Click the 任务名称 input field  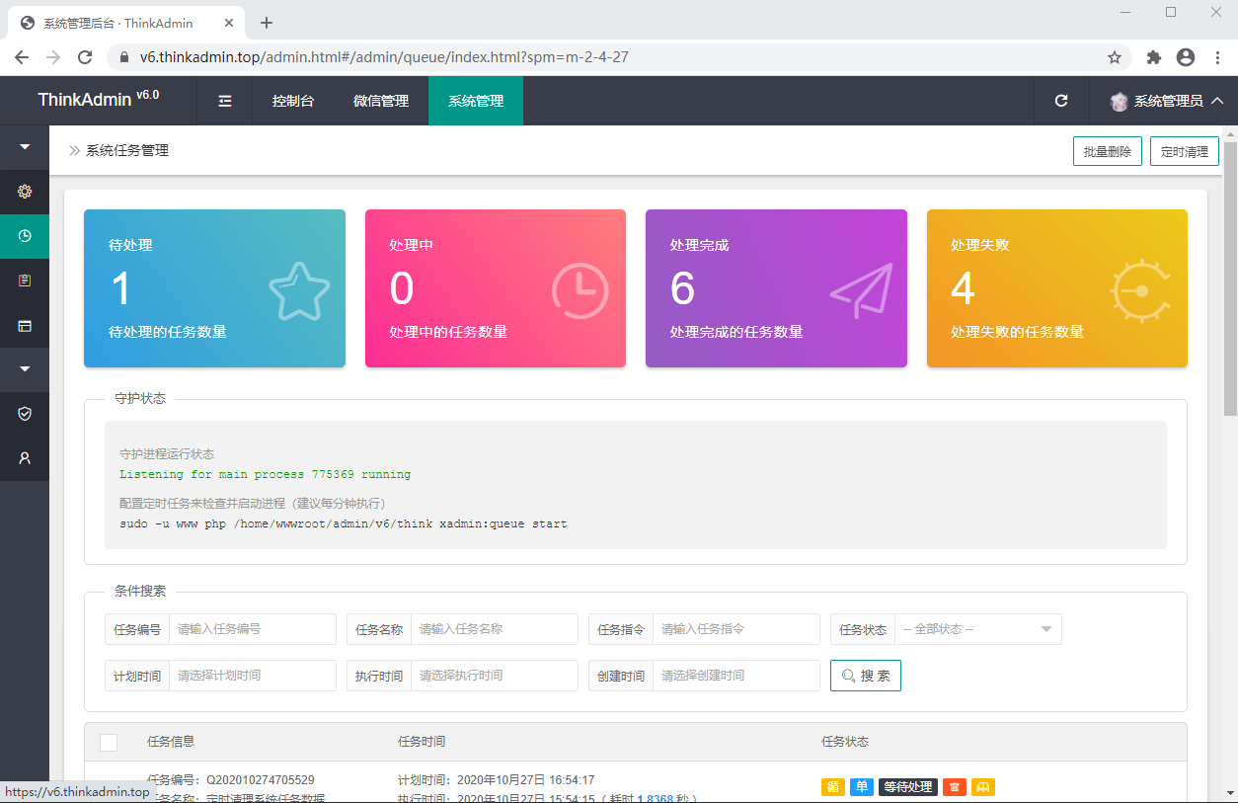click(494, 629)
